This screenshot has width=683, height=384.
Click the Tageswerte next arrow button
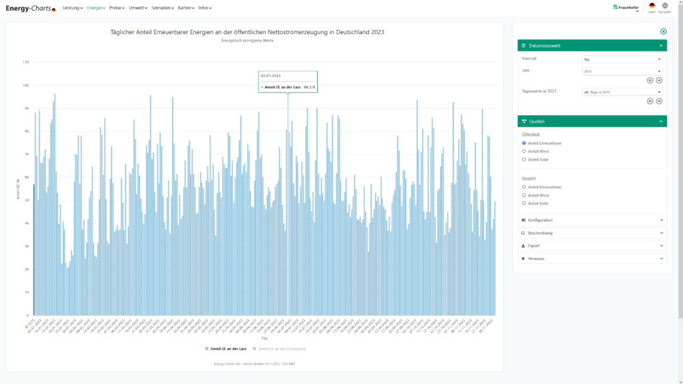pos(659,101)
